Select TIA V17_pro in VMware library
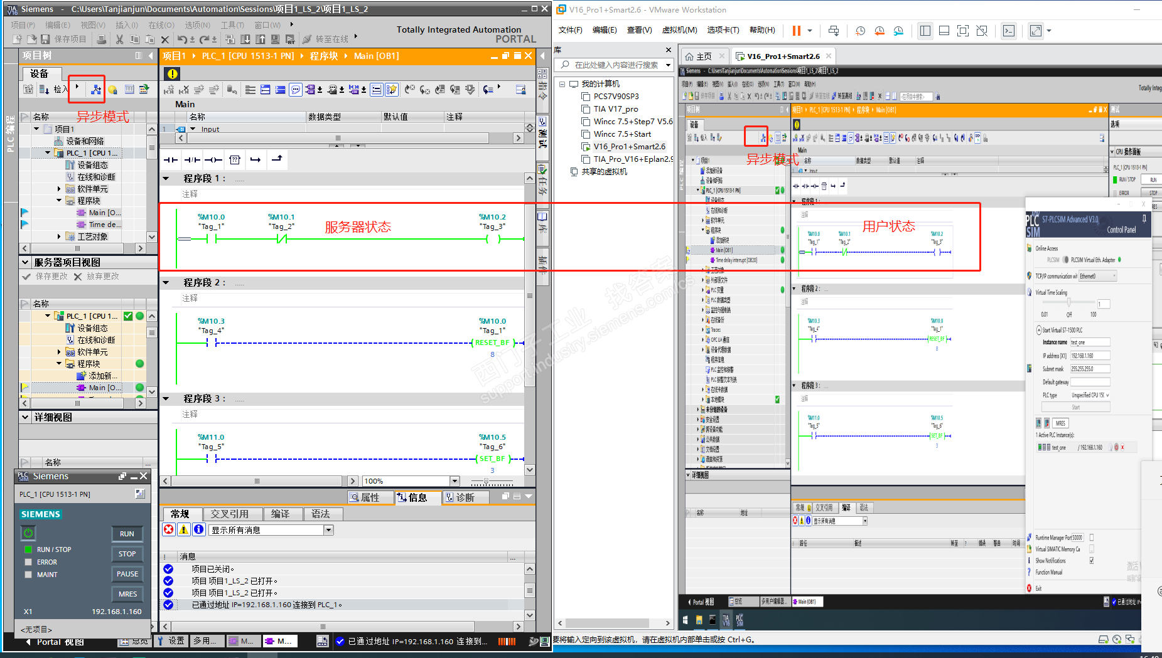 pyautogui.click(x=616, y=109)
